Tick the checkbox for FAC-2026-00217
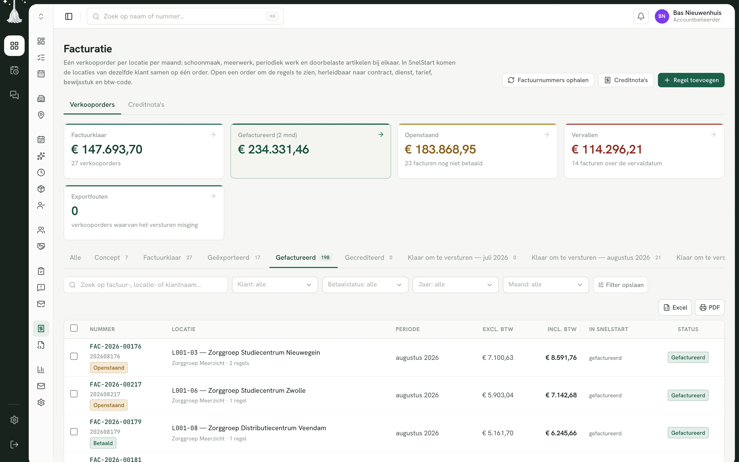Viewport: 739px width, 462px height. click(74, 394)
